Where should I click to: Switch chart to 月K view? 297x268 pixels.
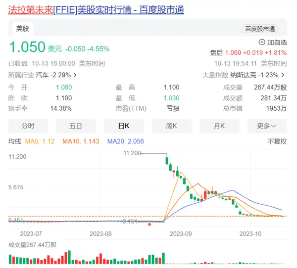219,126
